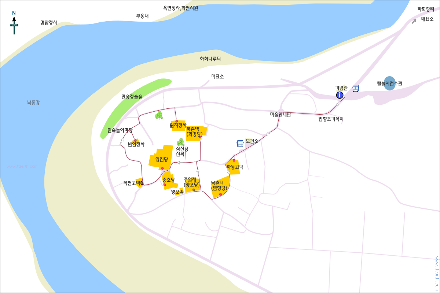Viewport: 440px width, 293px height.
Task: Select the 남촌댁 (염행당) label
Action: pyautogui.click(x=219, y=185)
